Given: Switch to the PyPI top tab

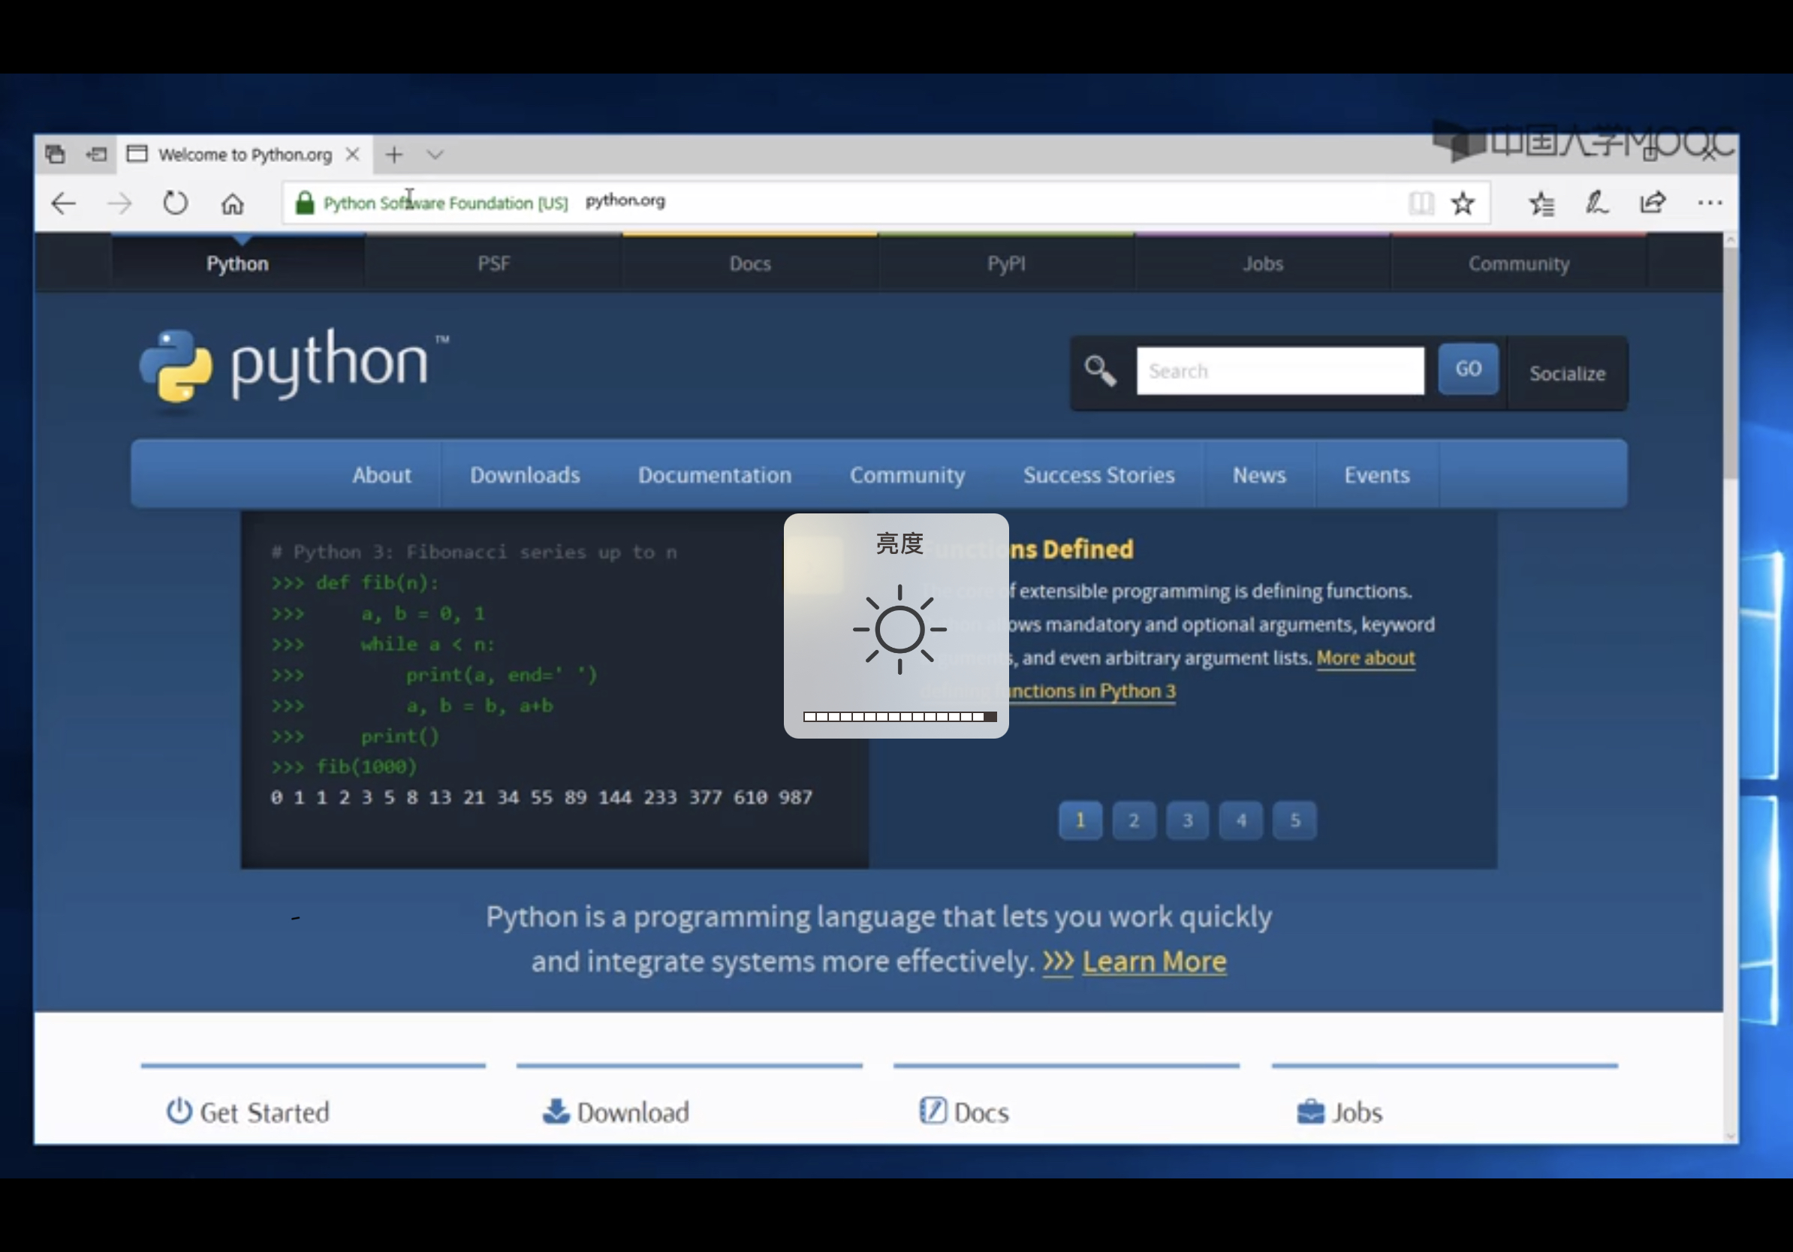Looking at the screenshot, I should (x=1006, y=263).
